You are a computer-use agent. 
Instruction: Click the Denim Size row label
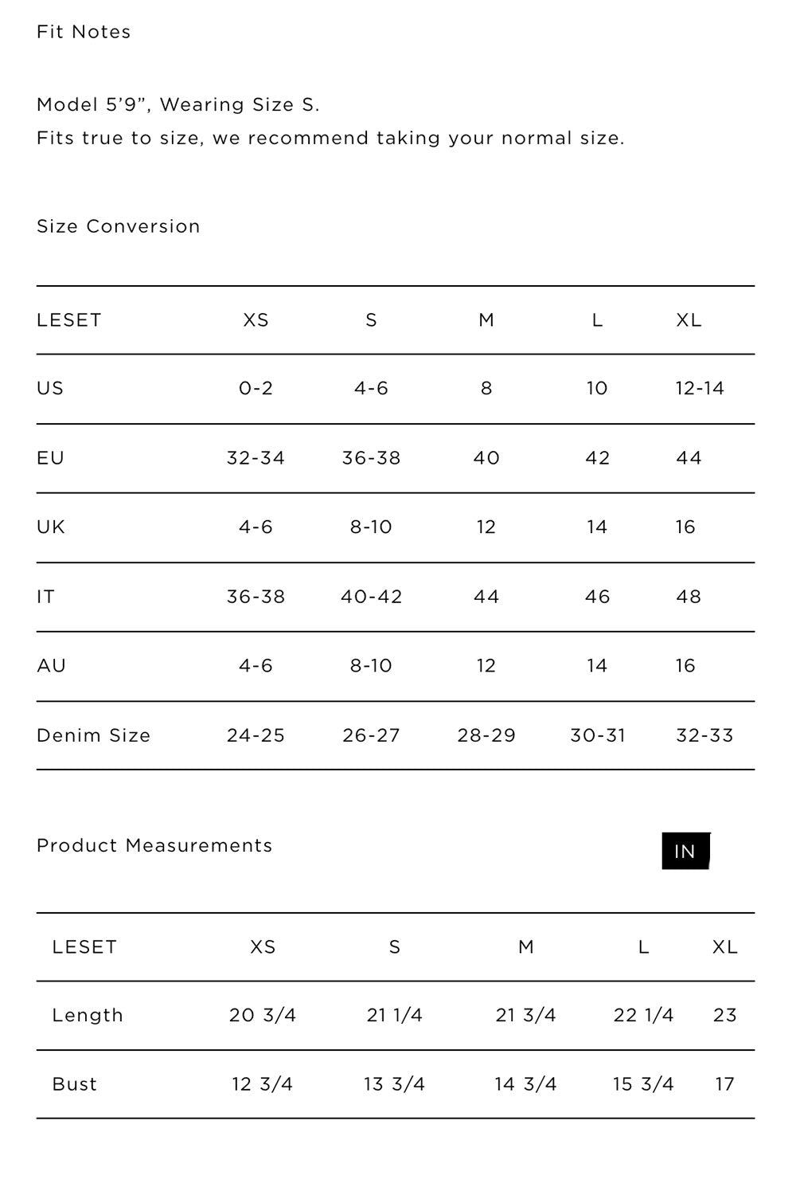click(93, 735)
